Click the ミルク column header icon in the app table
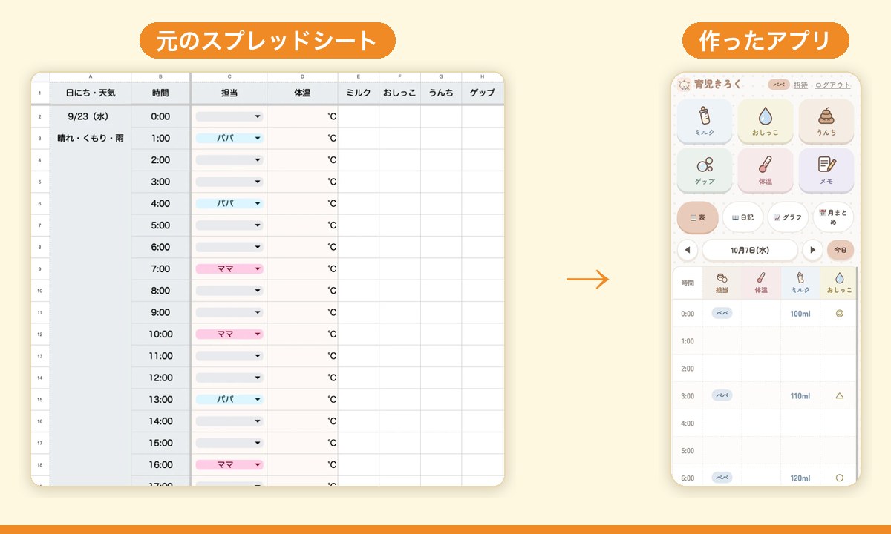 point(800,277)
